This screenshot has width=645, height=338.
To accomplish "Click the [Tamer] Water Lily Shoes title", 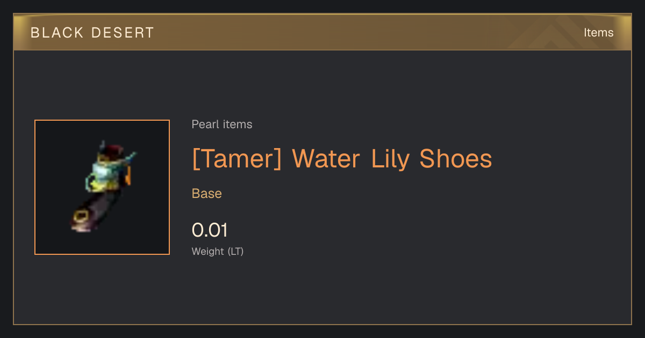I will [x=342, y=159].
